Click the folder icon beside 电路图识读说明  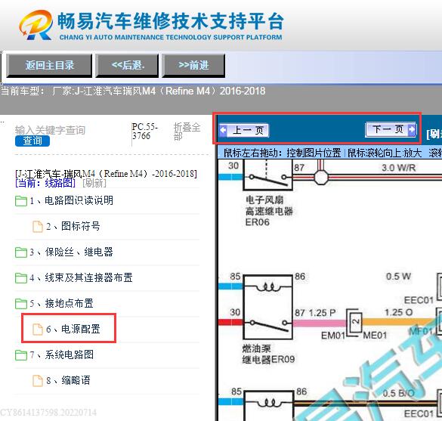pos(21,201)
